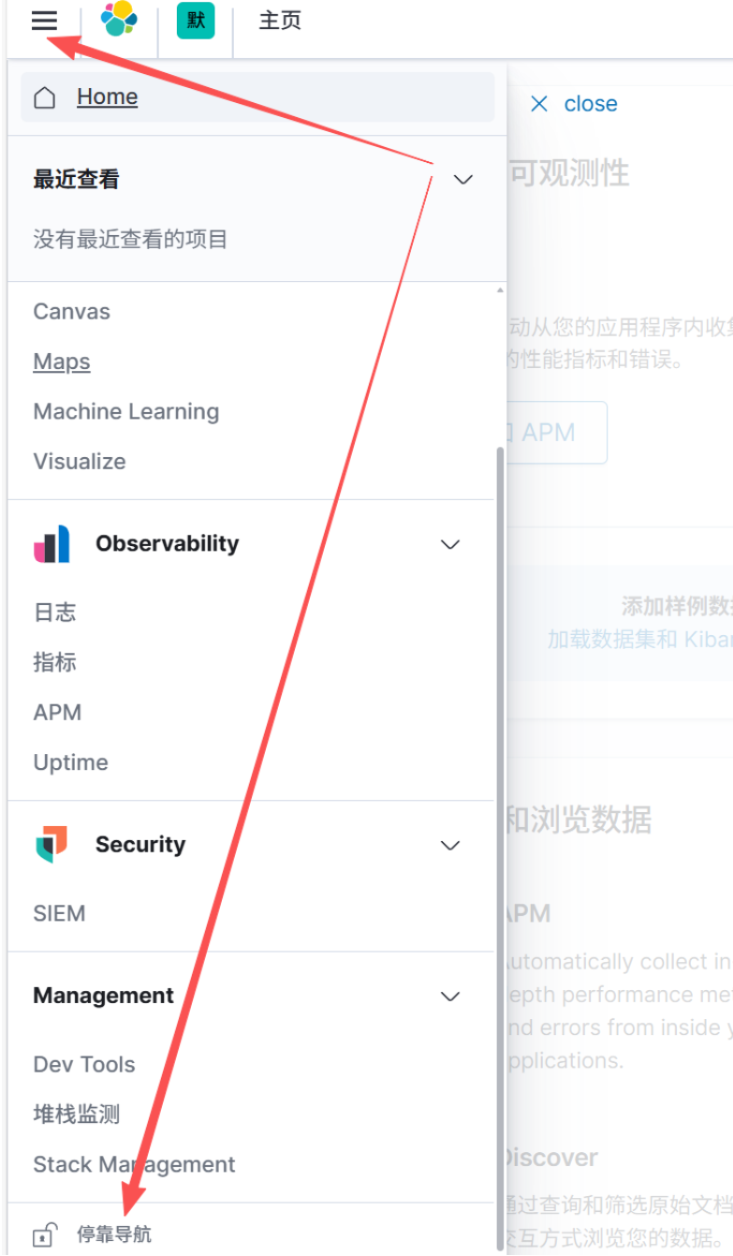Collapse the Observability section chevron
The width and height of the screenshot is (733, 1256).
pyautogui.click(x=450, y=544)
